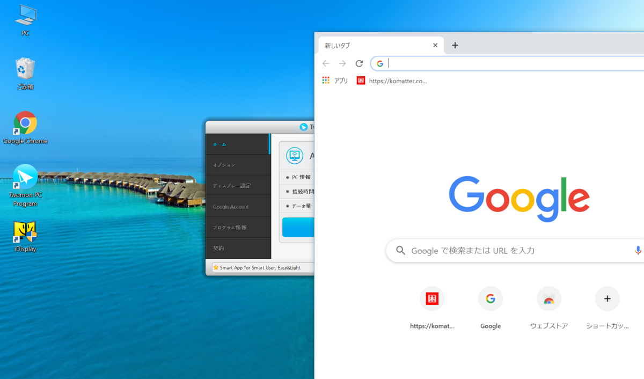Open the PC desktop icon
The height and width of the screenshot is (379, 644).
(x=25, y=20)
